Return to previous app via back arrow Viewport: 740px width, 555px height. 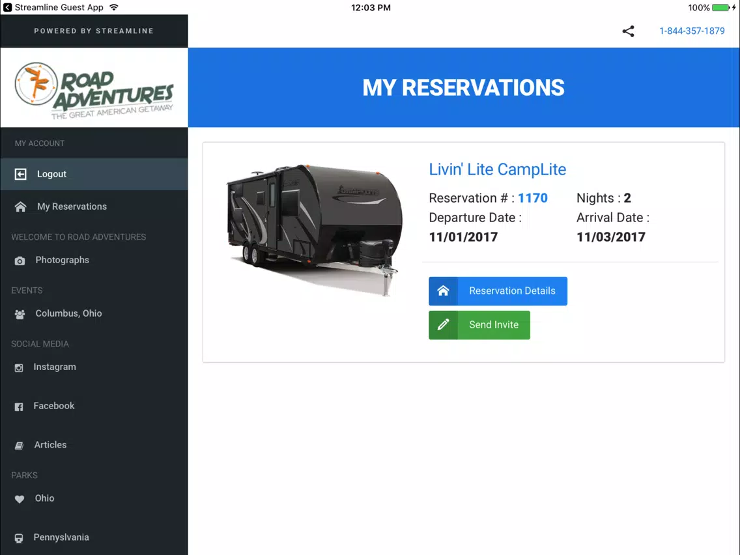(x=8, y=8)
